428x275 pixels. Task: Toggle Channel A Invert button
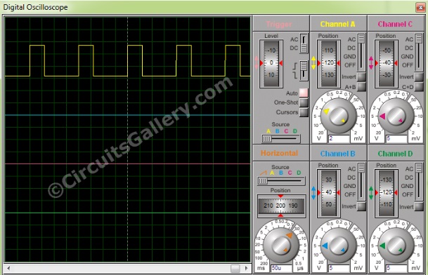361,77
